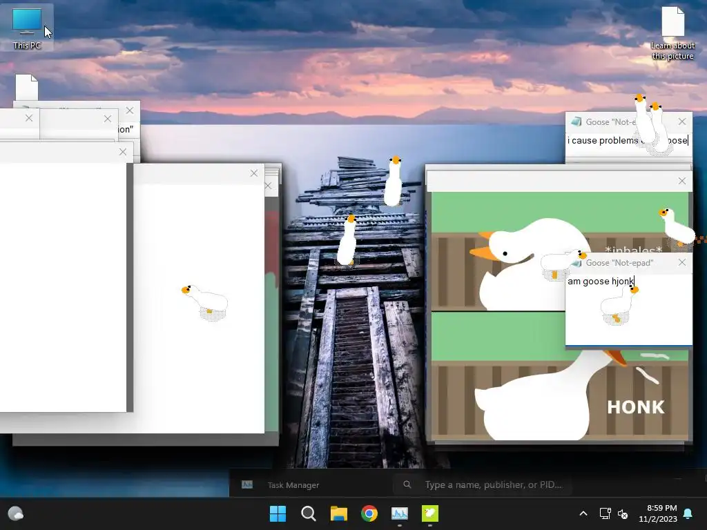Click the search magnifier in Task Manager
Screen dimensions: 707x530
(407, 484)
